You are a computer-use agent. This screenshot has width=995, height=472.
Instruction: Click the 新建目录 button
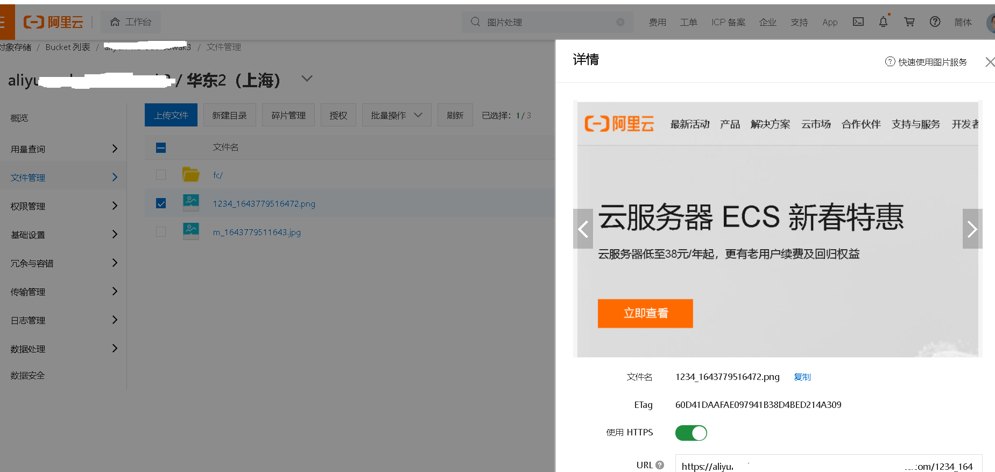pos(229,115)
